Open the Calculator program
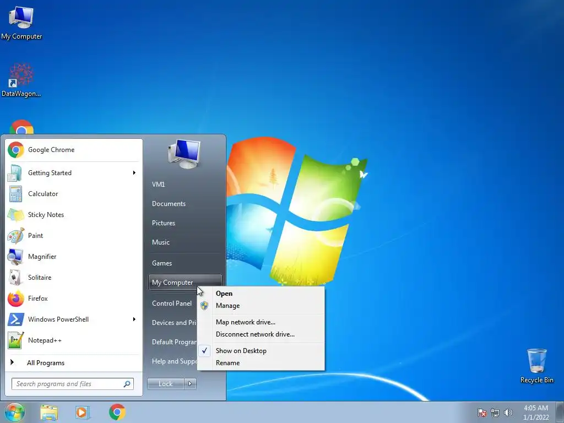 point(74,194)
